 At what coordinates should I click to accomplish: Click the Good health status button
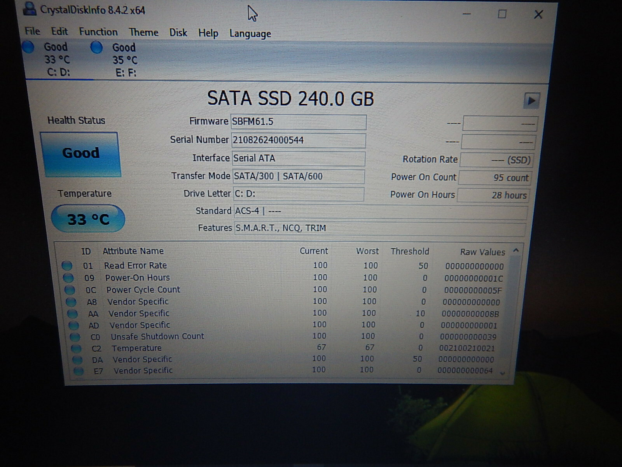point(80,154)
